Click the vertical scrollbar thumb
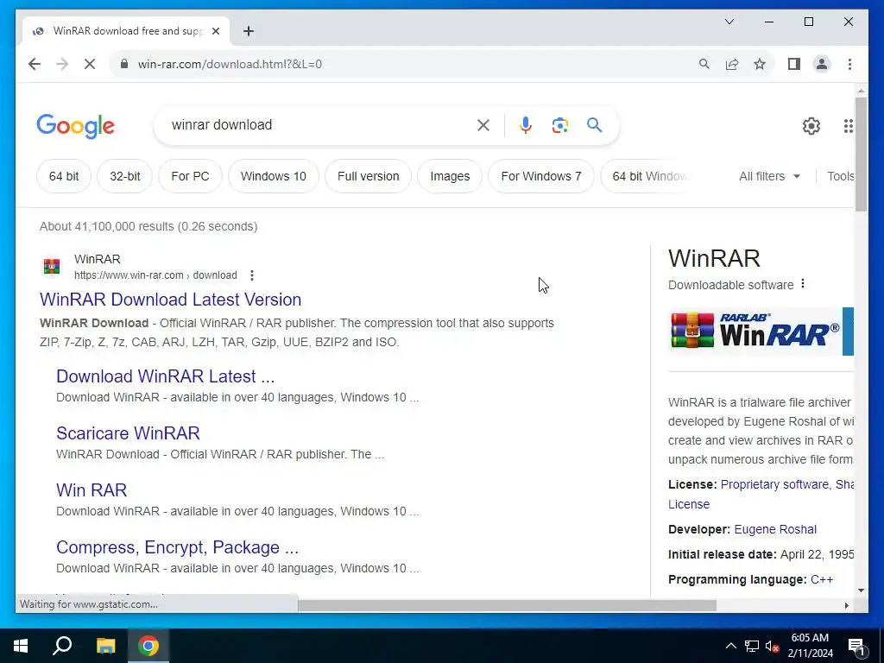884x663 pixels. click(x=861, y=154)
